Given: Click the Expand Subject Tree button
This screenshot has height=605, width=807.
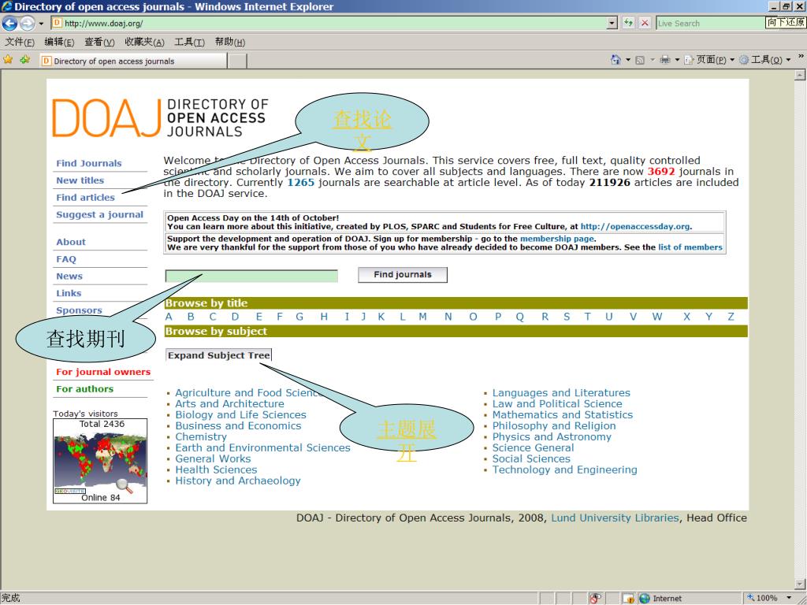Looking at the screenshot, I should click(219, 355).
